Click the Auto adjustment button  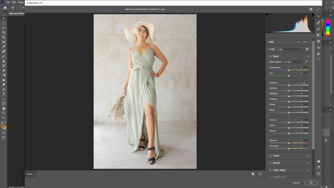pos(299,42)
